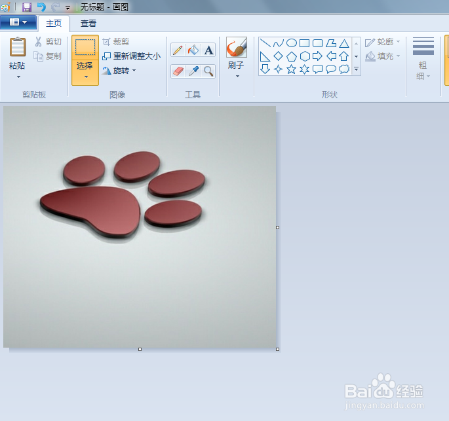449x421 pixels.
Task: Choose the Left arrow shape
Action: (331, 56)
